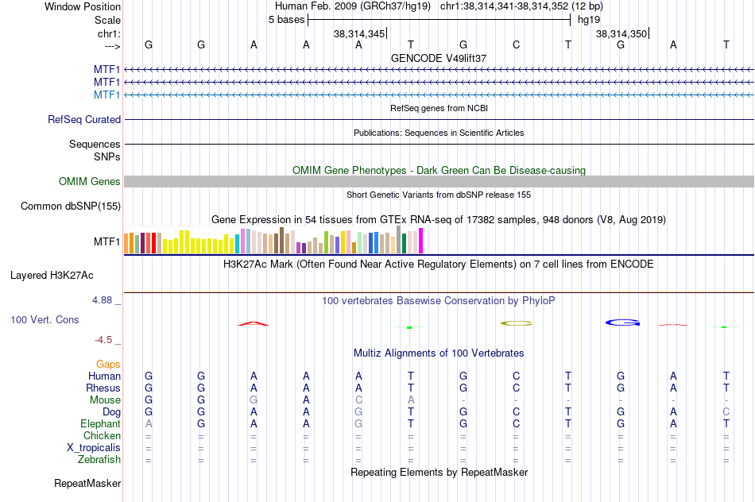Click the Sequences track horizontal line
The height and width of the screenshot is (502, 755).
pyautogui.click(x=439, y=144)
